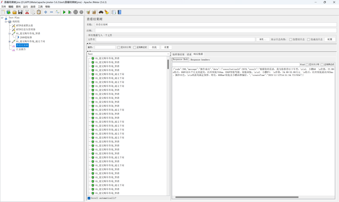This screenshot has height=202, width=339.
Task: Select the Test Plan flask icon
Action: point(6,18)
